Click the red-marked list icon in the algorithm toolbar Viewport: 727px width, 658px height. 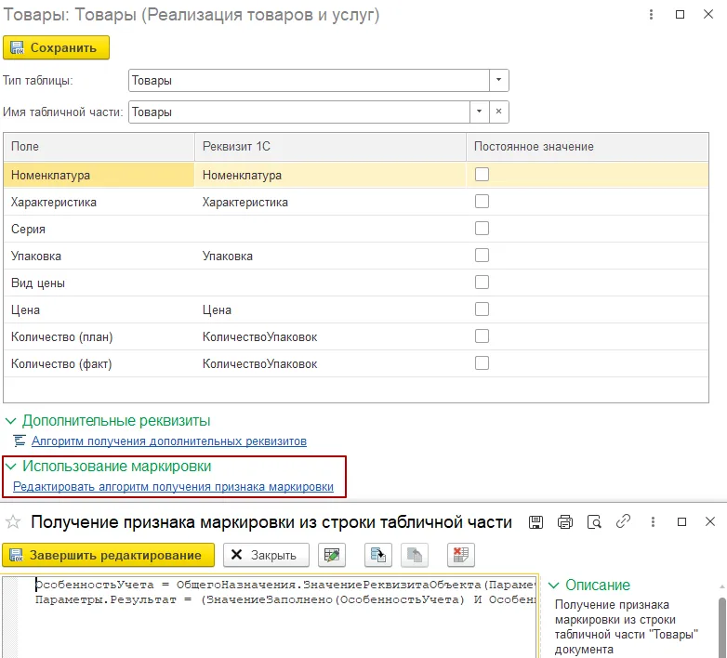click(x=460, y=555)
